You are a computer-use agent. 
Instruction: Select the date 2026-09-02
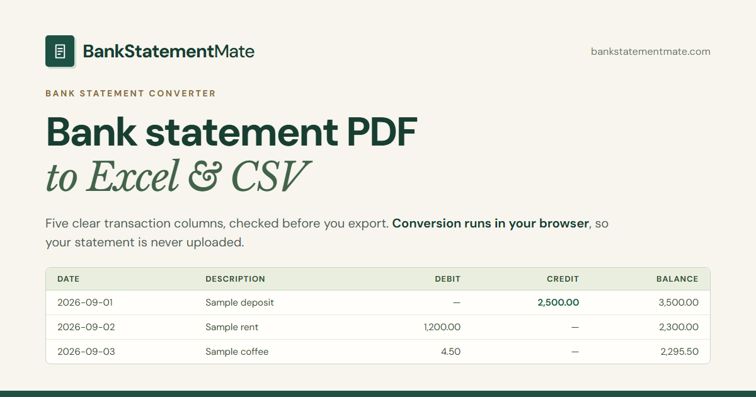(86, 327)
